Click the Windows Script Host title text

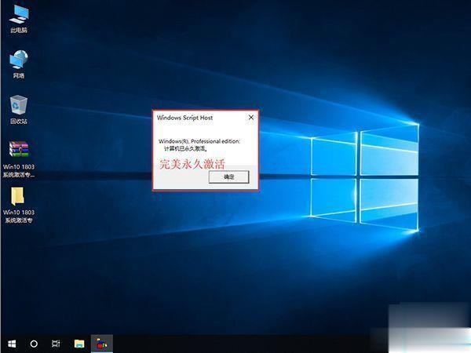[x=184, y=118]
